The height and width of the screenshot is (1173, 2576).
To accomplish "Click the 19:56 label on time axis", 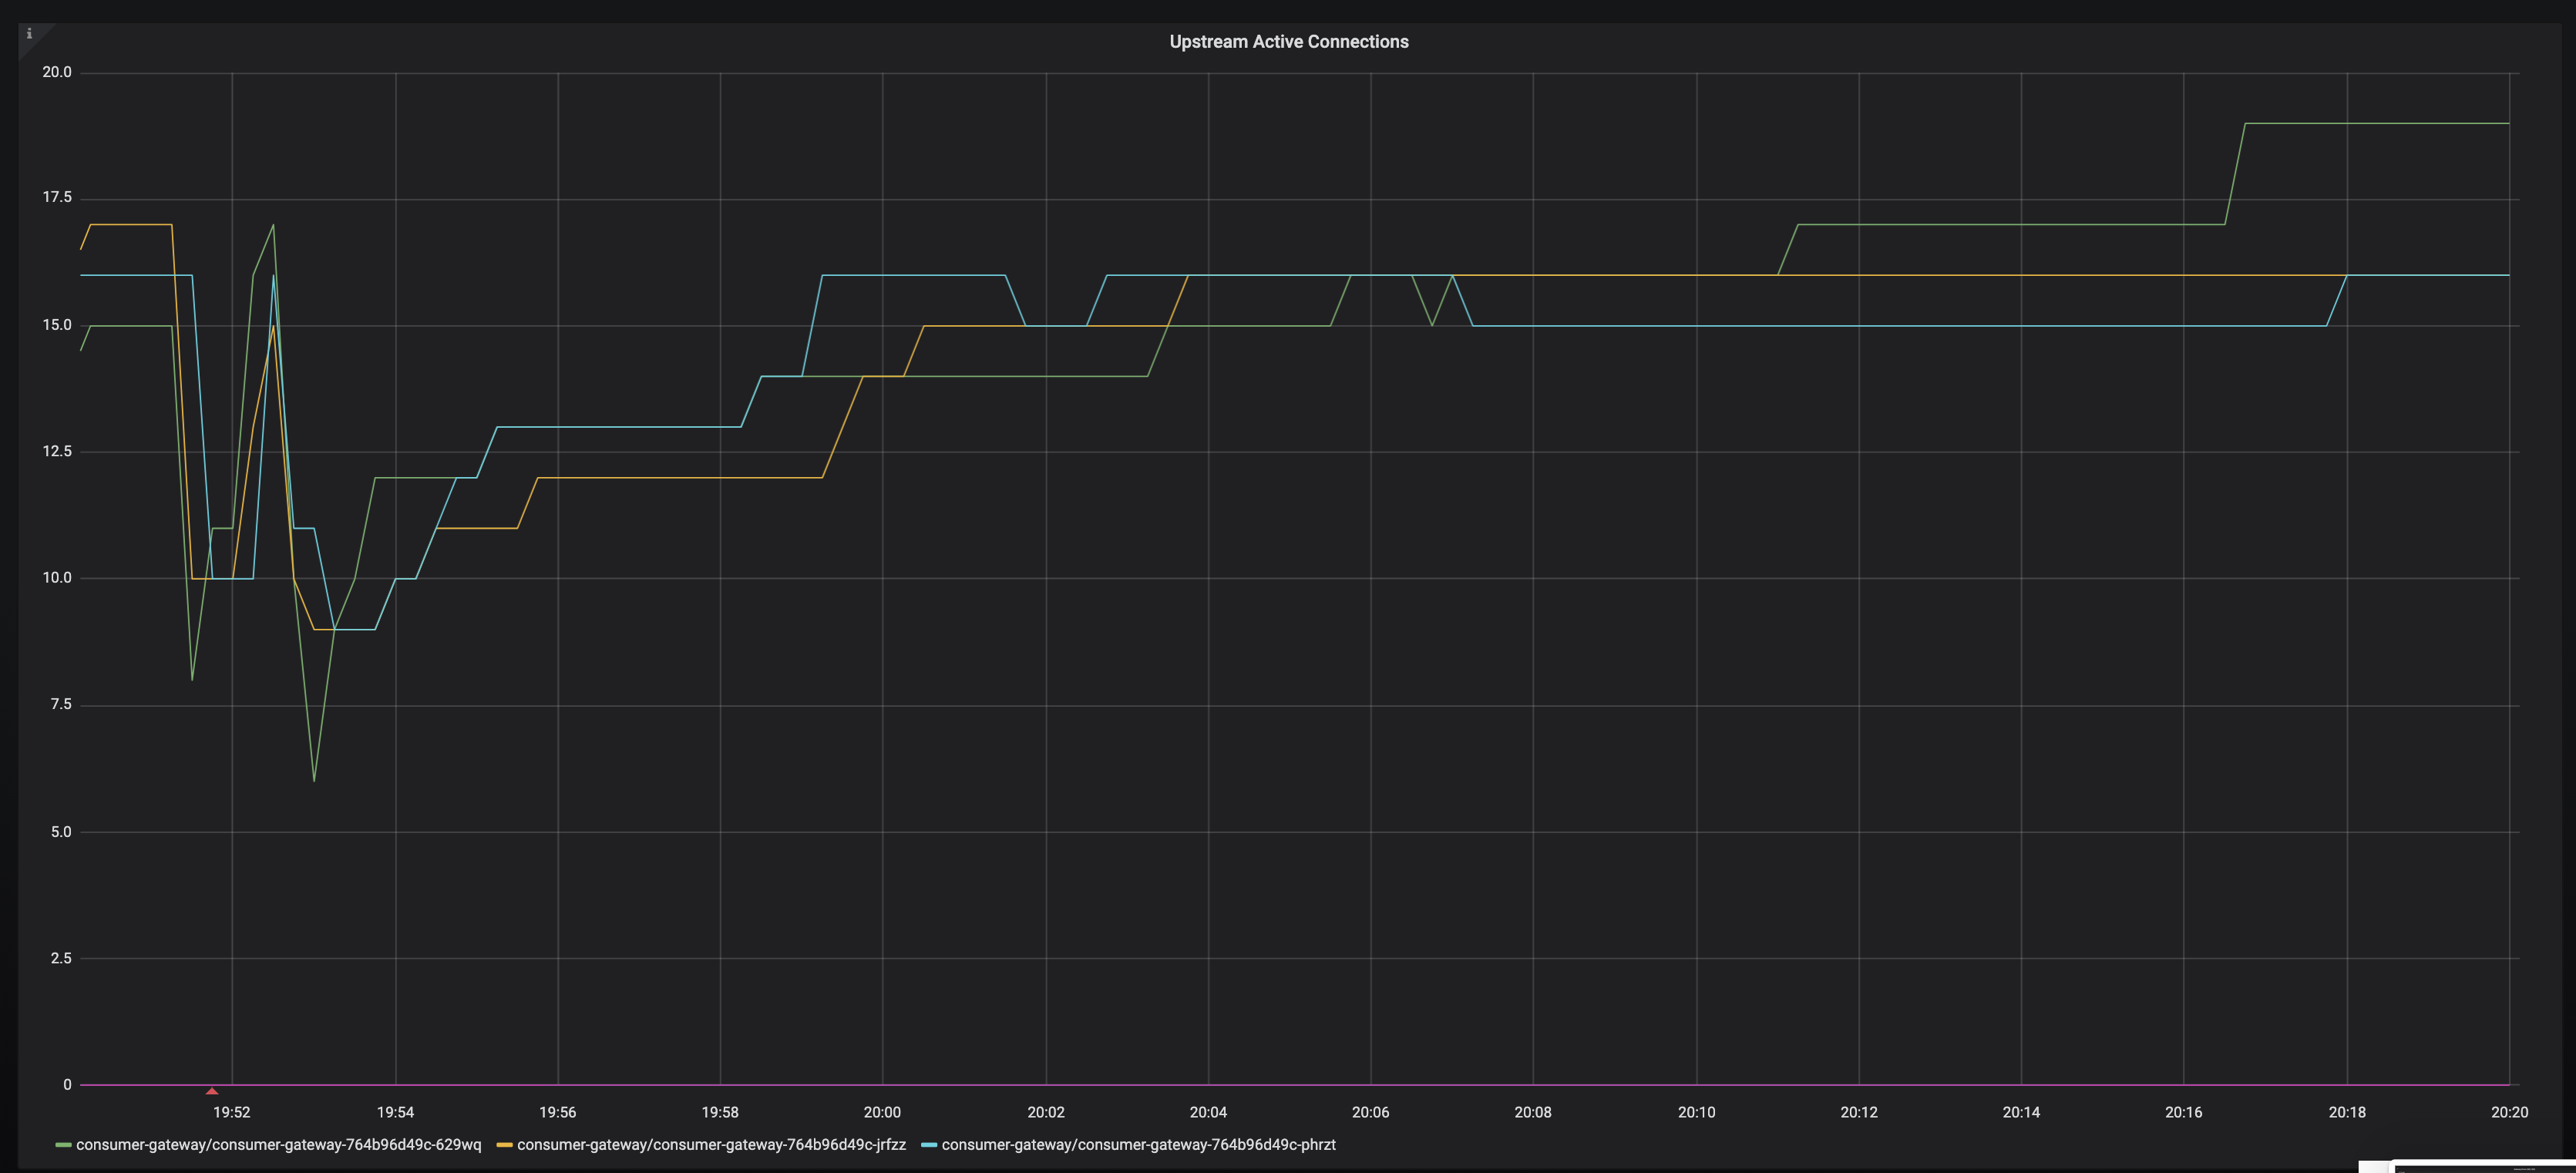I will click(557, 1112).
